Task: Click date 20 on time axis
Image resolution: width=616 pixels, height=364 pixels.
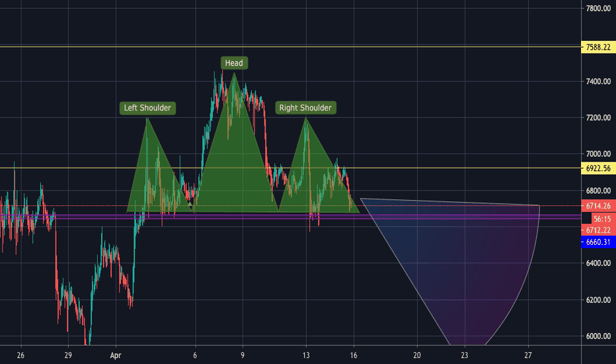Action: point(417,355)
